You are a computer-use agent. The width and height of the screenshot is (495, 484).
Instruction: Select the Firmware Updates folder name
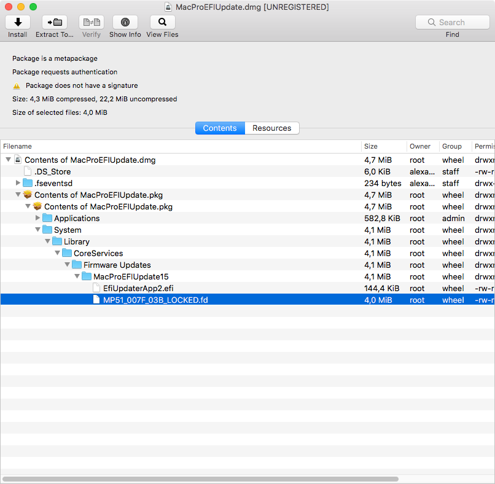(x=117, y=265)
